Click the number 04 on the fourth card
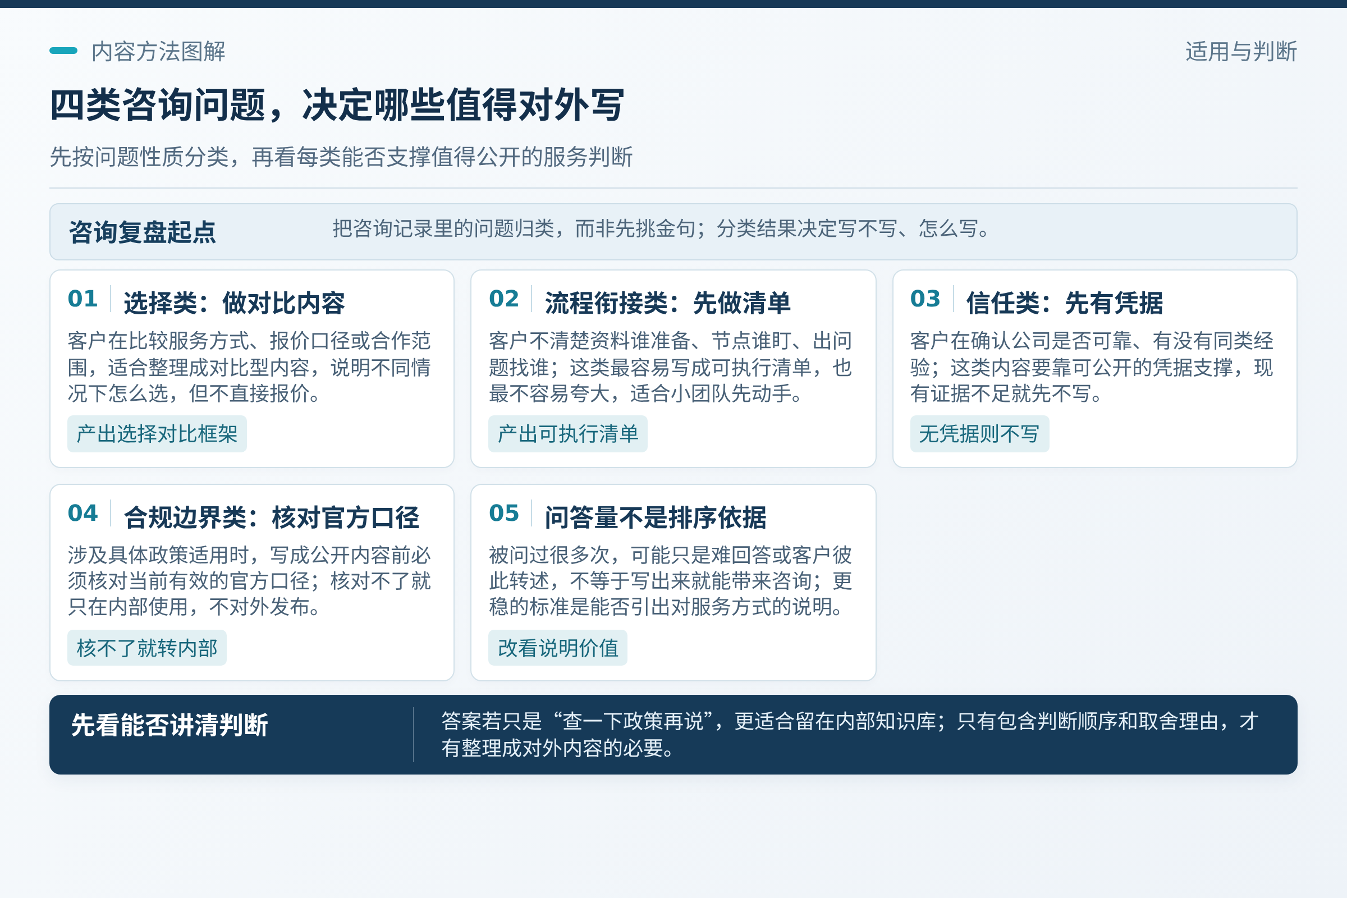 click(x=83, y=512)
